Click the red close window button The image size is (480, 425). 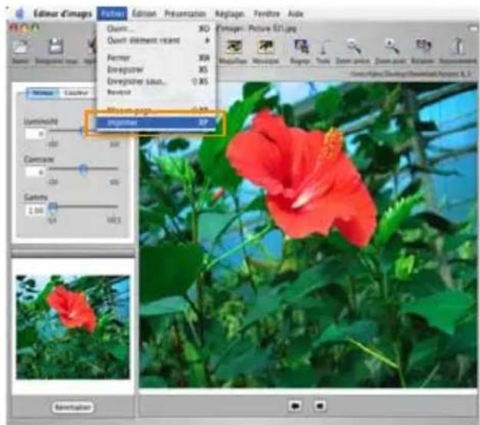pos(14,28)
